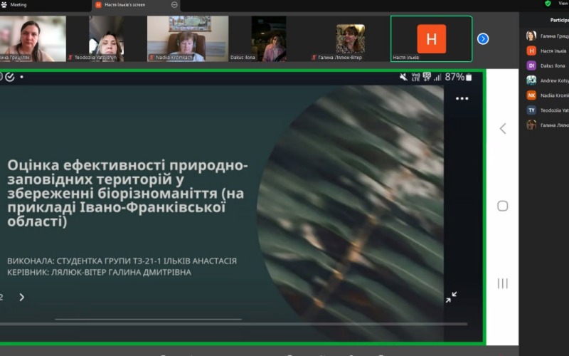Select Dakus Ilona in participants list
569x356 pixels.
[547, 66]
